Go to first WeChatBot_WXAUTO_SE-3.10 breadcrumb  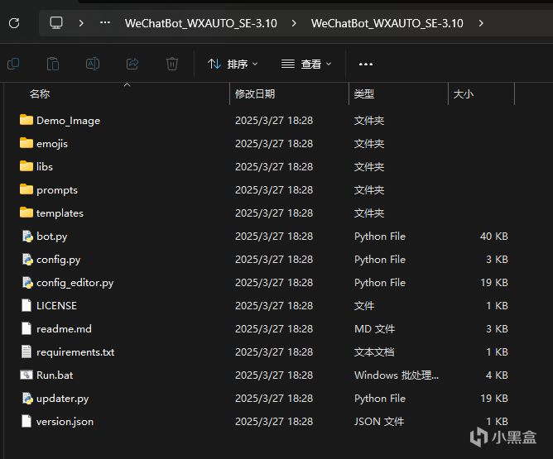[x=201, y=23]
